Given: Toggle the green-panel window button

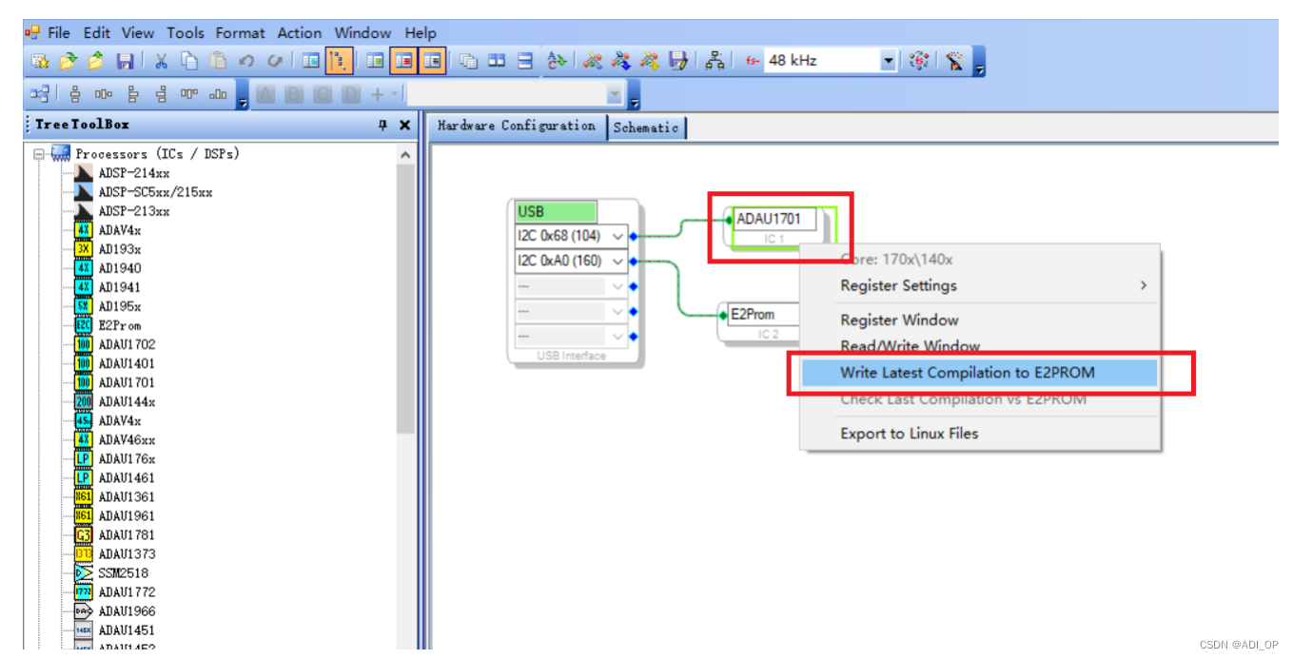Looking at the screenshot, I should point(376,61).
